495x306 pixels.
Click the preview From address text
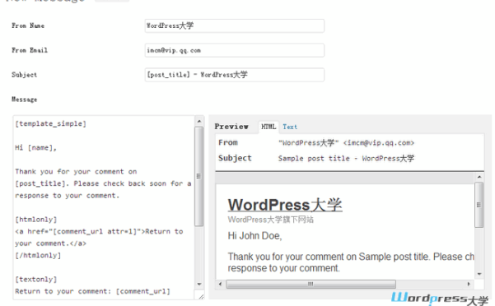click(346, 143)
